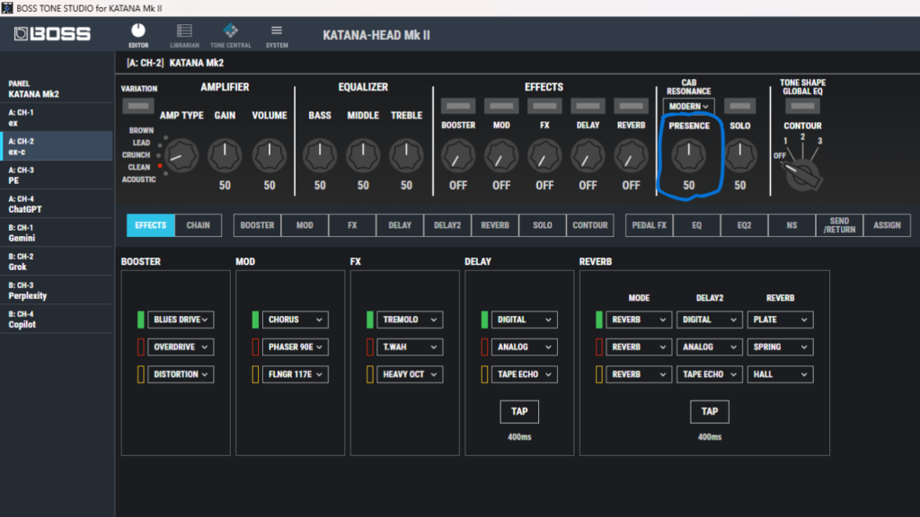This screenshot has width=920, height=517.
Task: Open the T.WAH FX dropdown
Action: 410,347
